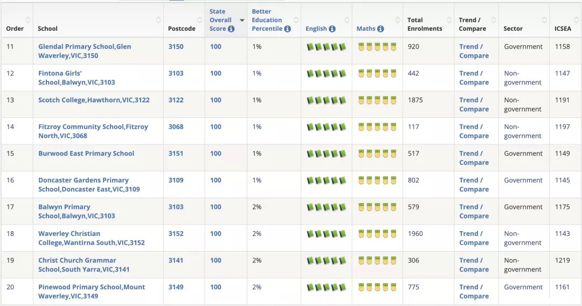582x306 pixels.
Task: Click Maths medal rating for Fintona Girls' School
Action: point(377,73)
